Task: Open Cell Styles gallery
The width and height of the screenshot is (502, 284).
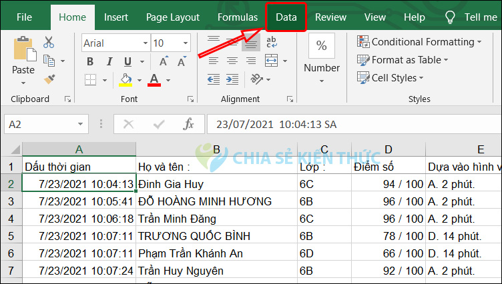Action: (390, 78)
